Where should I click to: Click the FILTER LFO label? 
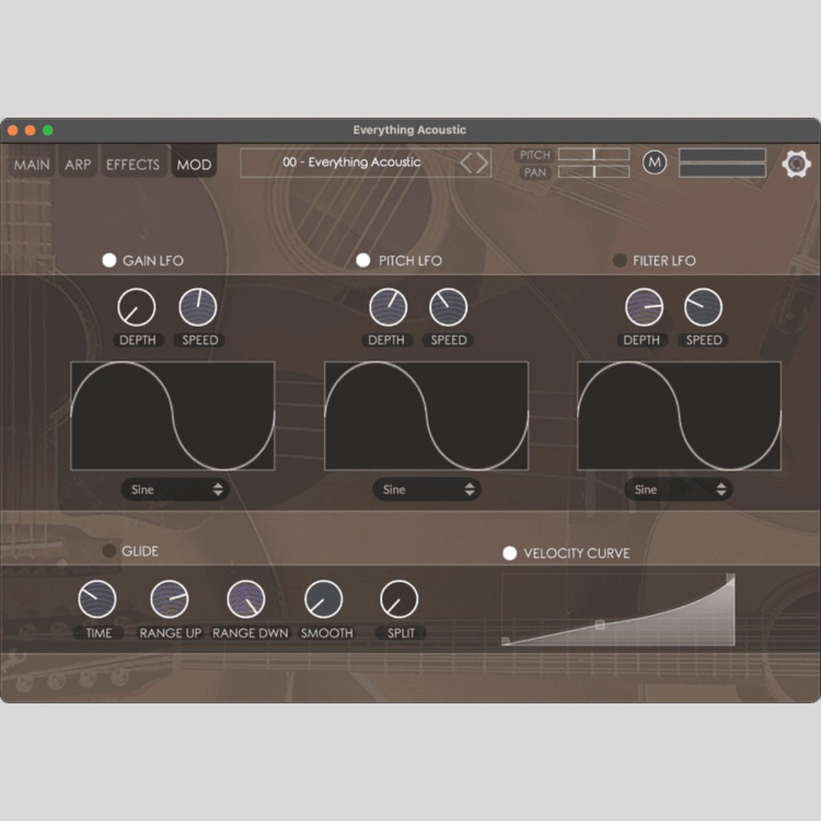pos(664,261)
